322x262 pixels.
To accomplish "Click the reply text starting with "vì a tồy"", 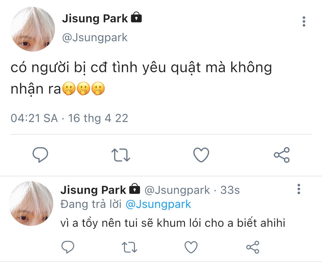I will click(x=173, y=223).
